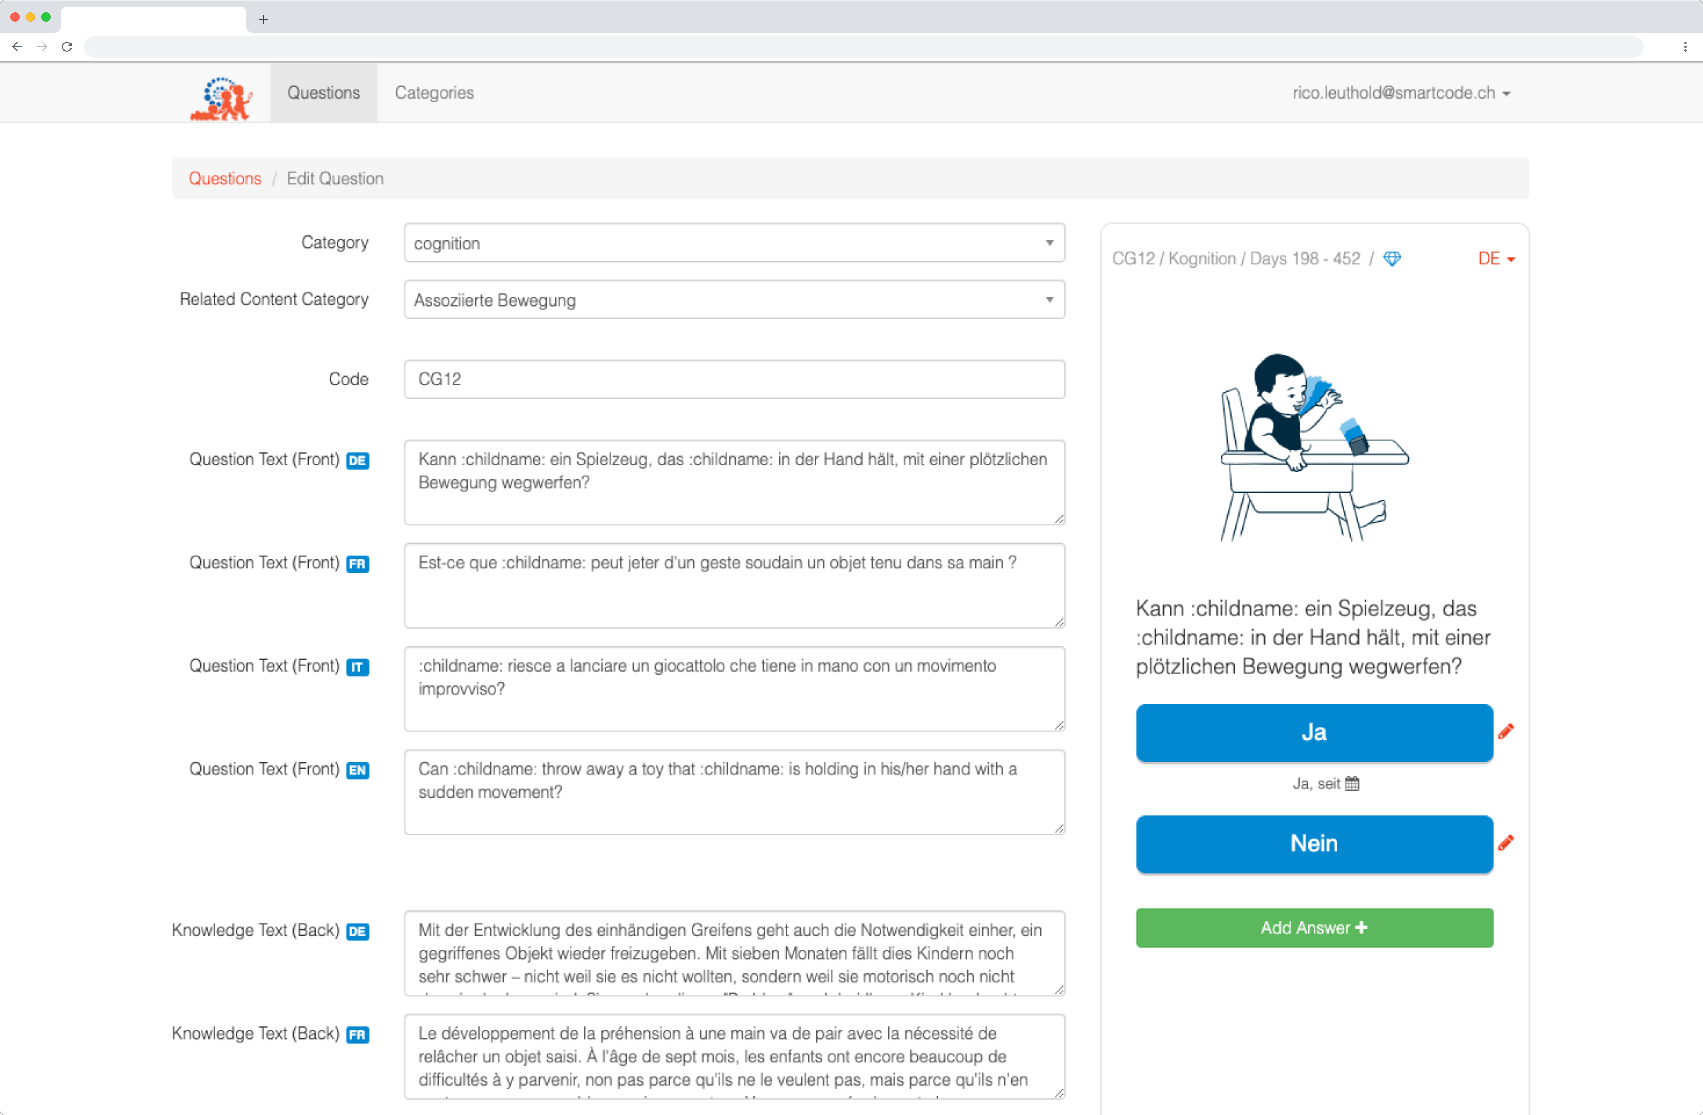Click the green Add Answer button
This screenshot has width=1703, height=1115.
point(1314,927)
